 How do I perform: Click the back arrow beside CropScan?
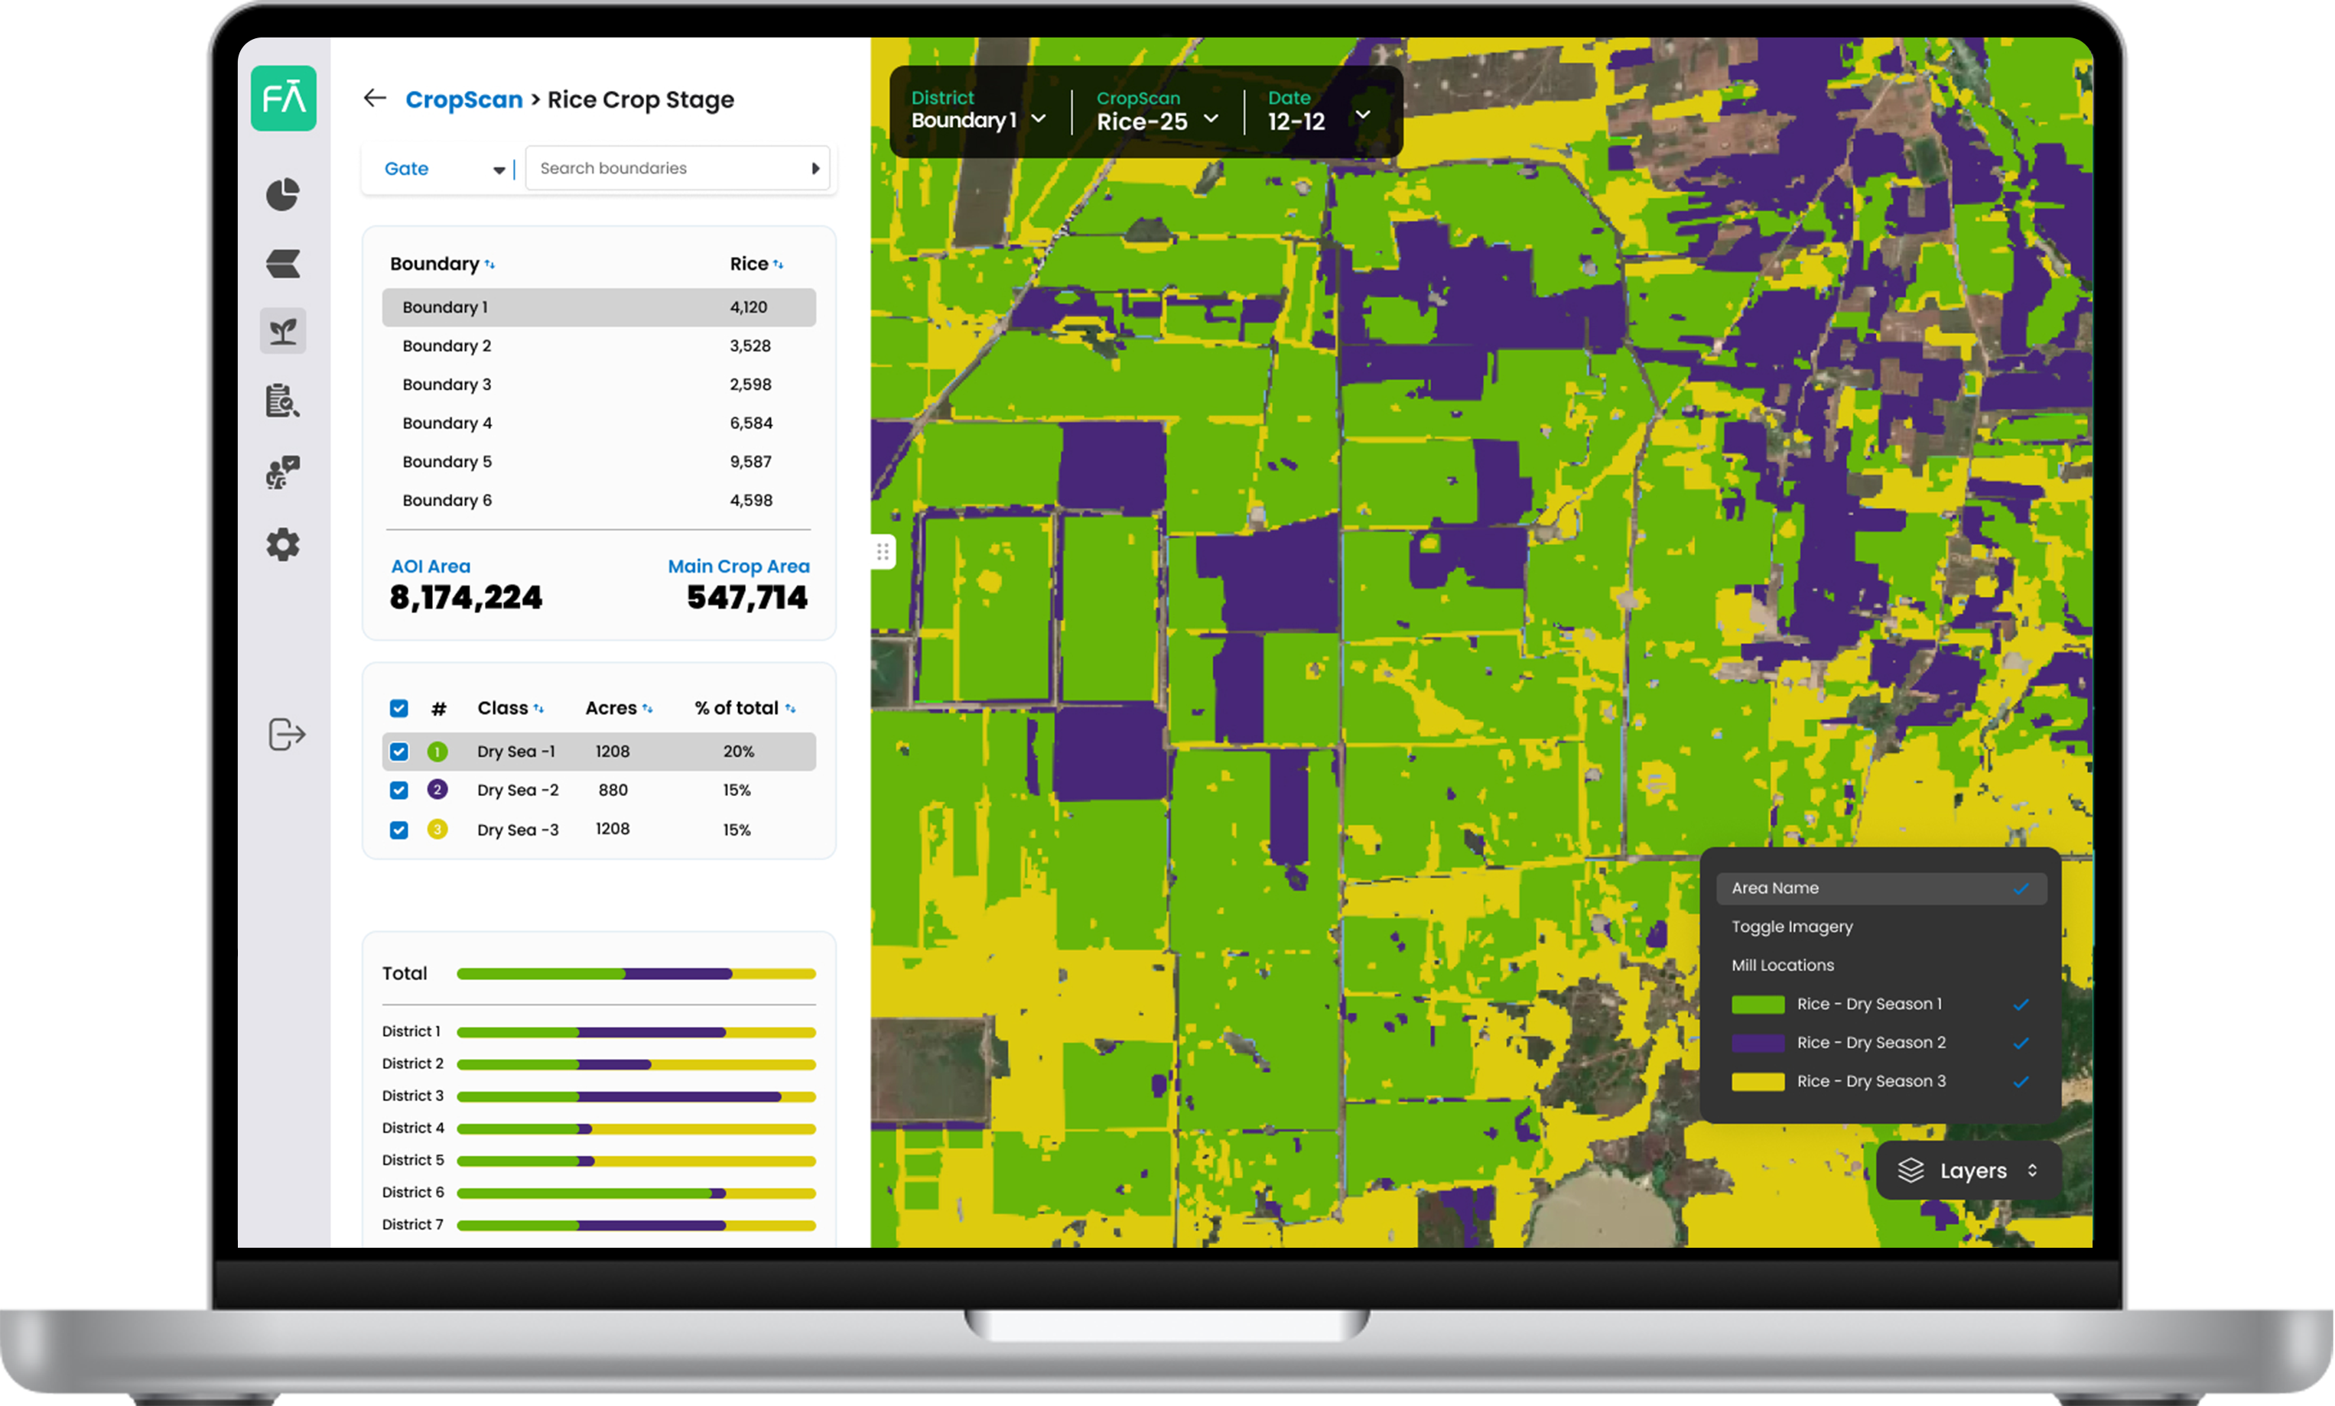(x=376, y=99)
